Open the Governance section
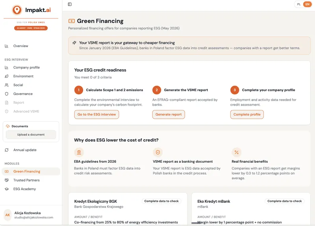The height and width of the screenshot is (226, 315). click(x=31, y=94)
